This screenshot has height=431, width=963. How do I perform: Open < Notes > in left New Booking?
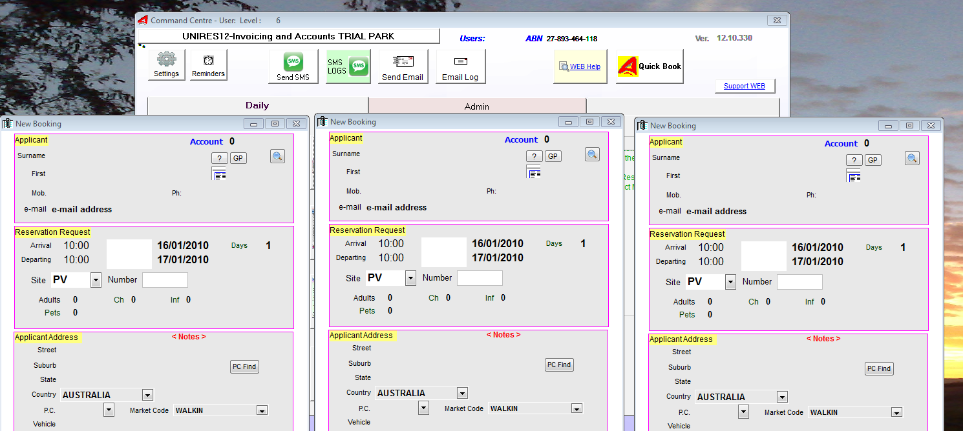(x=189, y=337)
